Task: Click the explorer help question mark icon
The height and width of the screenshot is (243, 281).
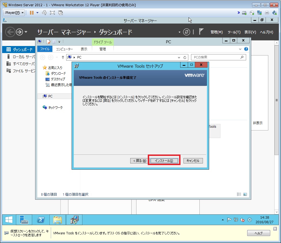Action: [x=246, y=49]
